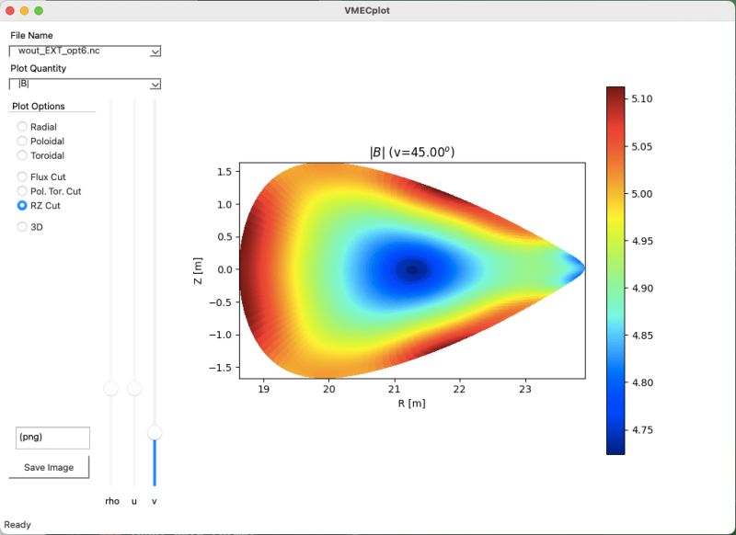Click the Save Image button

coord(49,467)
